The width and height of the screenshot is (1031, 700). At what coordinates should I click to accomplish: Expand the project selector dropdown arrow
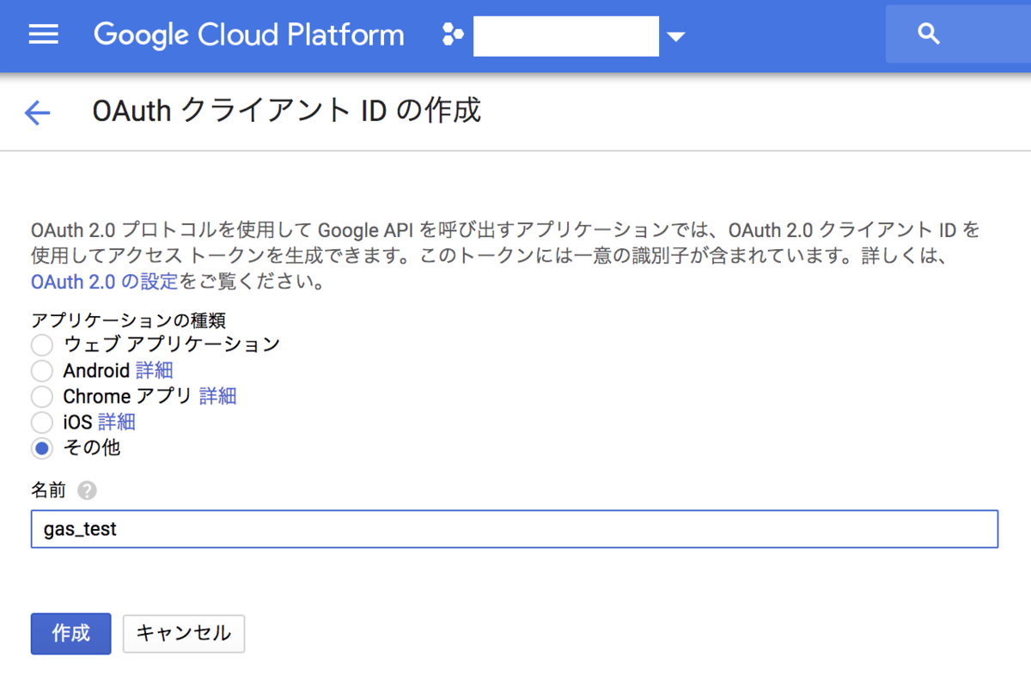pyautogui.click(x=676, y=36)
